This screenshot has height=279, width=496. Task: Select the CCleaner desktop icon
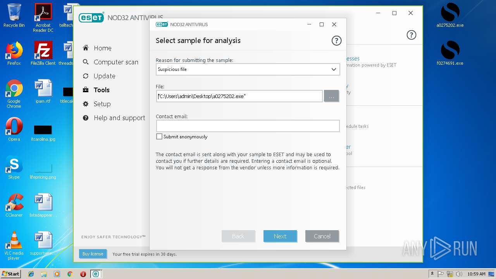point(14,205)
